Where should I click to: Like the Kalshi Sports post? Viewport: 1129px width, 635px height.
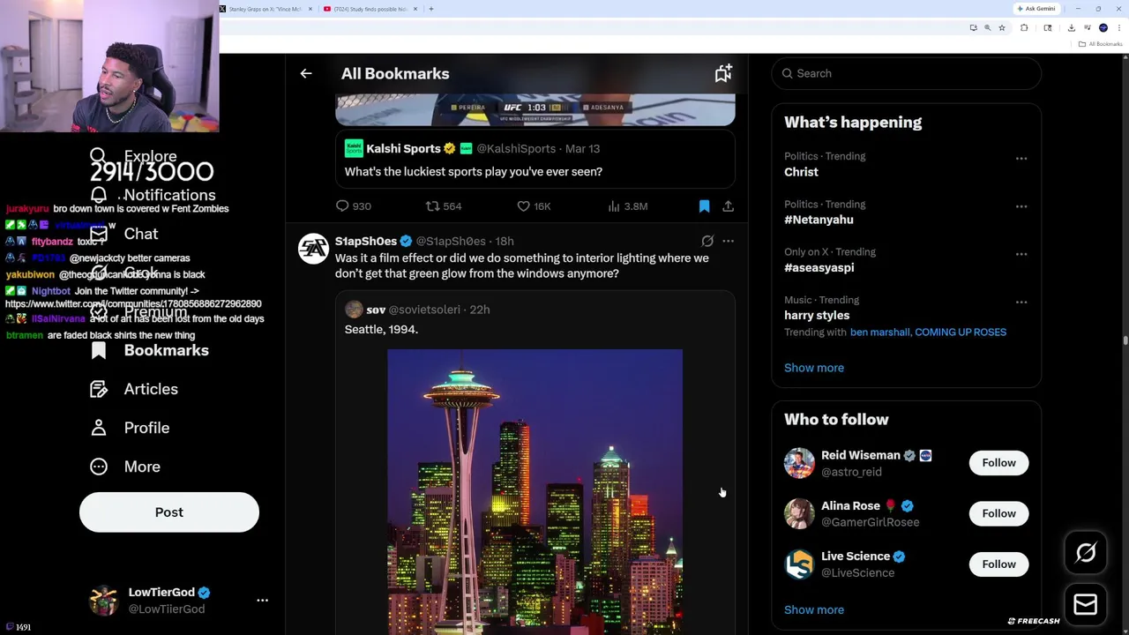(x=534, y=205)
